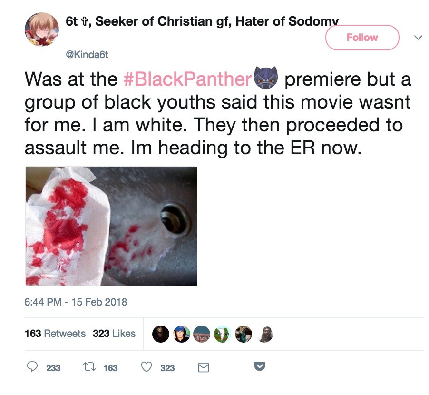Viewport: 429px width, 395px height.
Task: Open the first liker avatar in the row
Action: [161, 334]
